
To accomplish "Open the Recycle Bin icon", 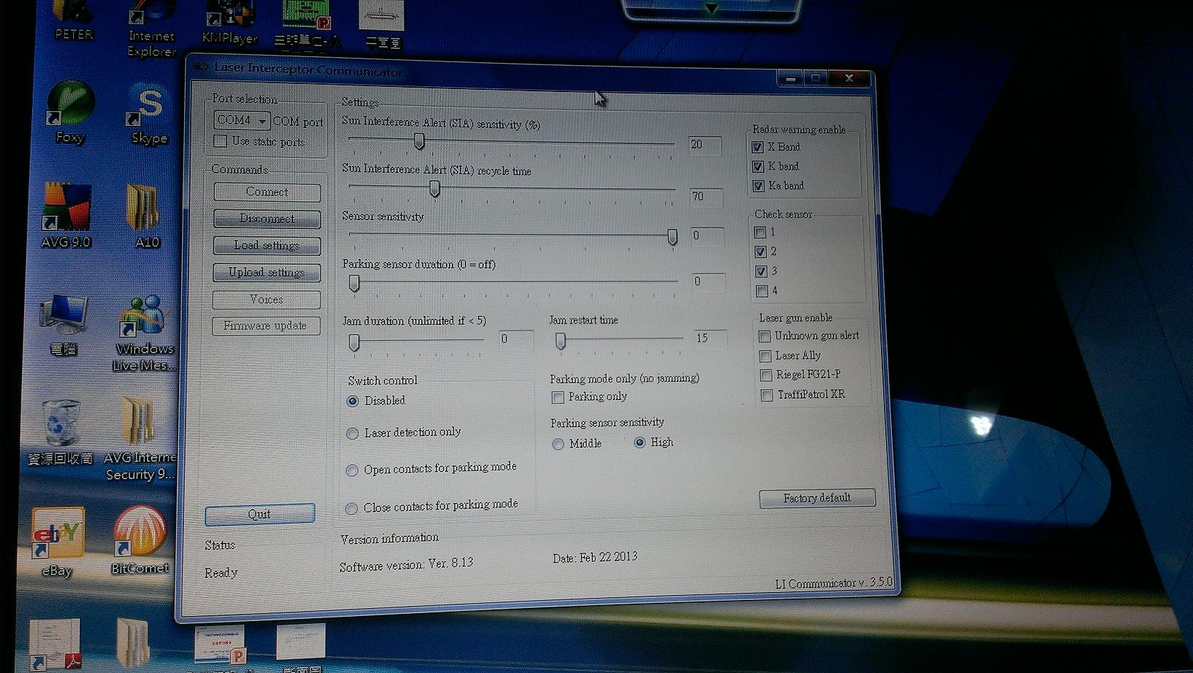I will tap(61, 425).
